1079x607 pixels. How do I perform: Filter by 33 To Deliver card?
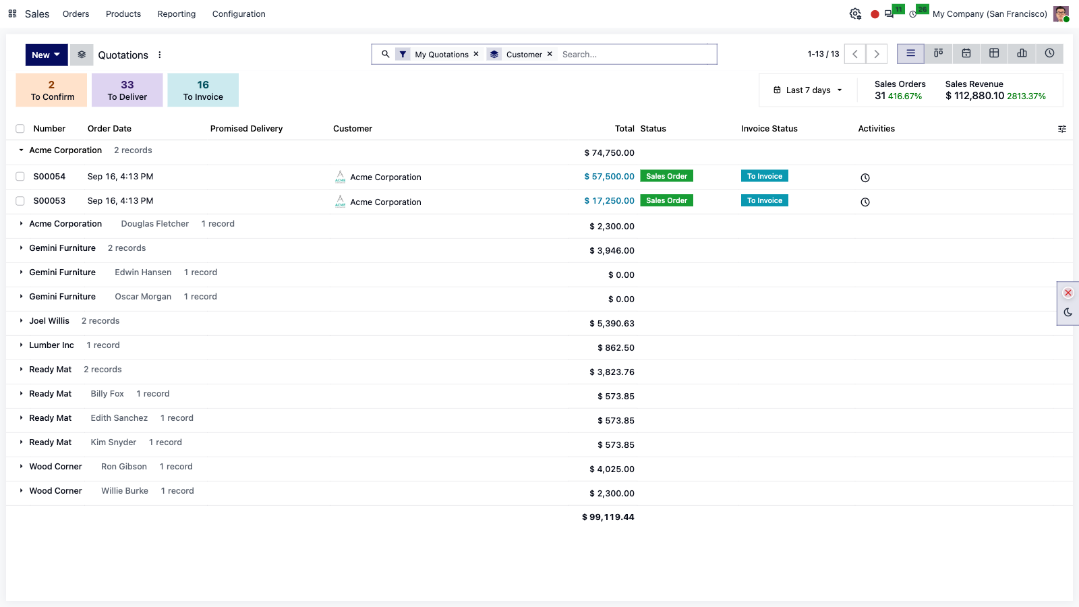pos(127,90)
